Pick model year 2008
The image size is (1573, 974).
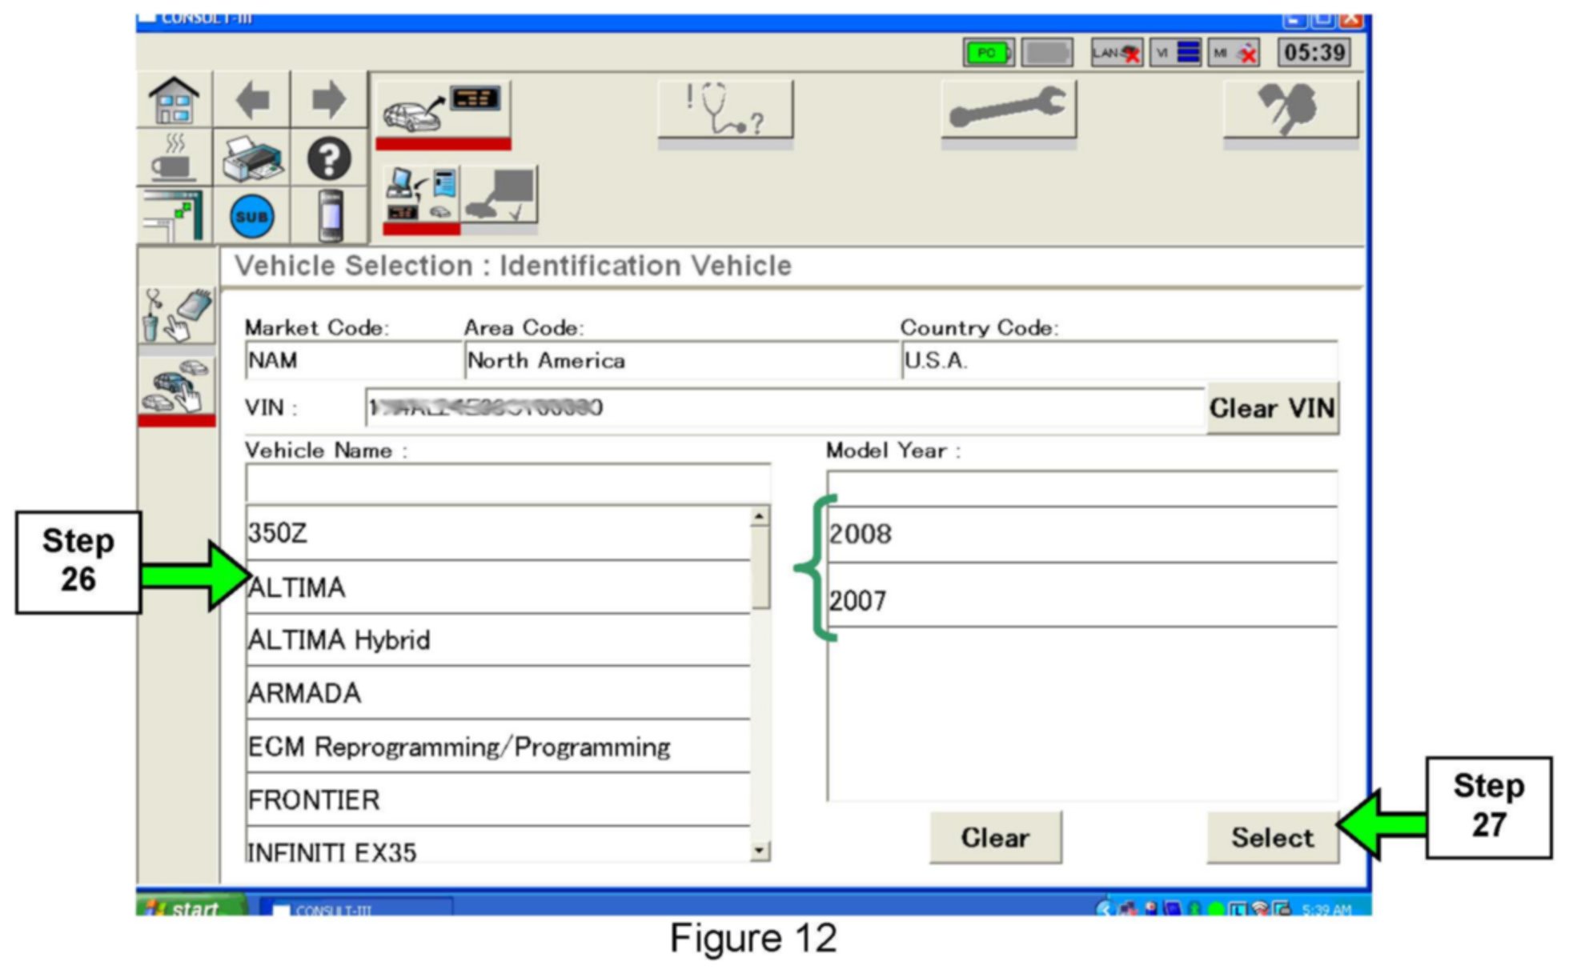click(1081, 534)
